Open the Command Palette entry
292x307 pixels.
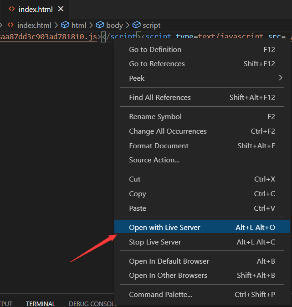(160, 294)
